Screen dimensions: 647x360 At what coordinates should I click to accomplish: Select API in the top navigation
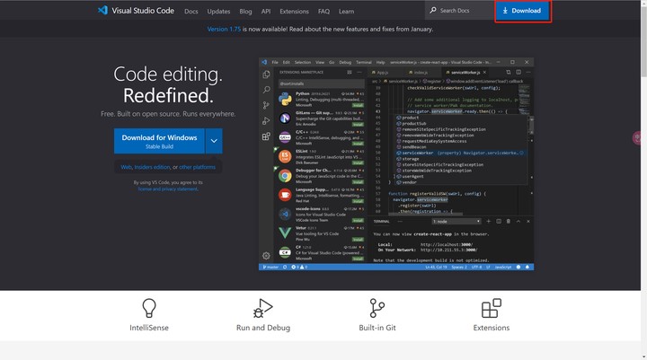(x=266, y=12)
